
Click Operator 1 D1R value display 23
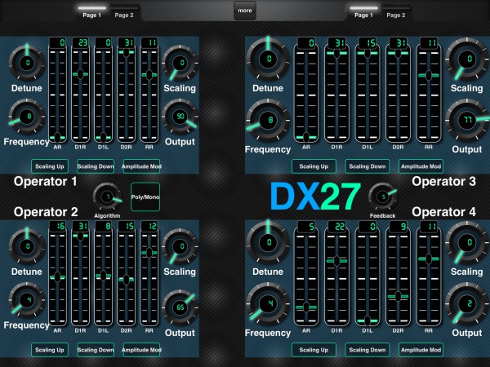[x=81, y=42]
